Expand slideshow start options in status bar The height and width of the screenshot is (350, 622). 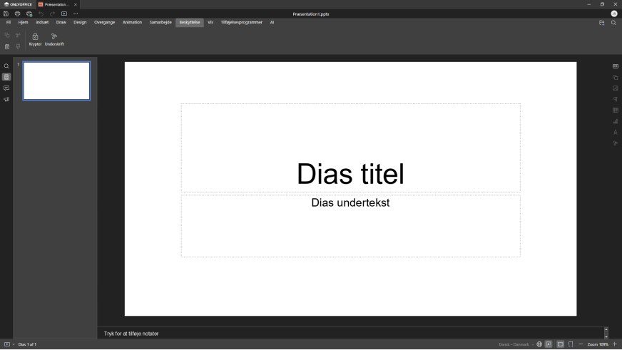[x=13, y=344]
